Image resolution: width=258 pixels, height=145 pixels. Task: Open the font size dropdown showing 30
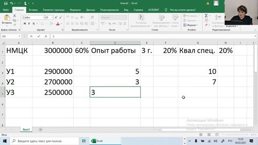click(52, 17)
